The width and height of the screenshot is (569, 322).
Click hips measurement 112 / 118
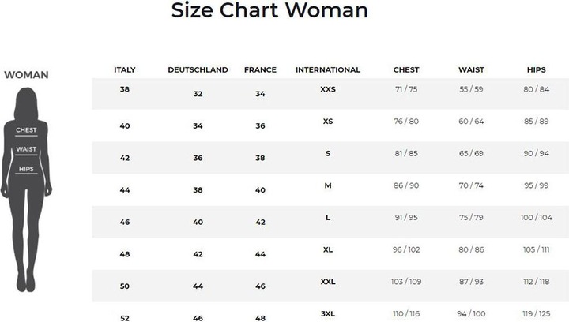(536, 282)
